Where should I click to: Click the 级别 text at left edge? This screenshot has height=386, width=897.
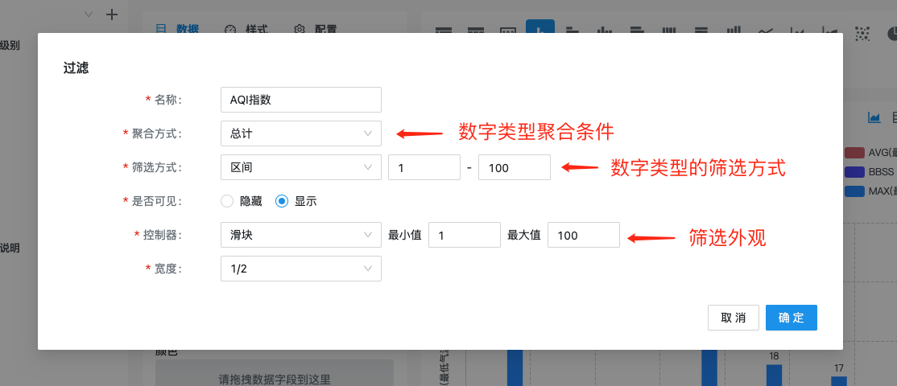click(x=10, y=46)
